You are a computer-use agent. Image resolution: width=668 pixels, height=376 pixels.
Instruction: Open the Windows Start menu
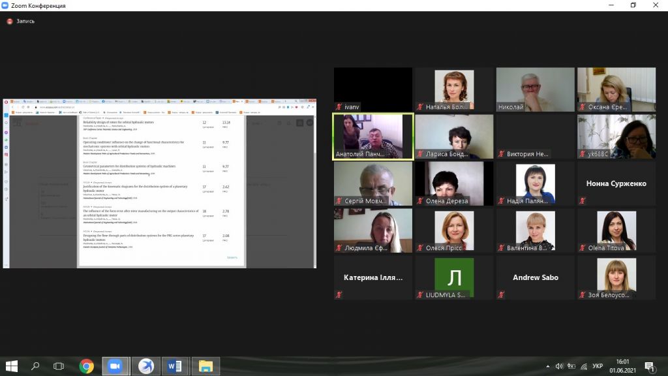[12, 366]
